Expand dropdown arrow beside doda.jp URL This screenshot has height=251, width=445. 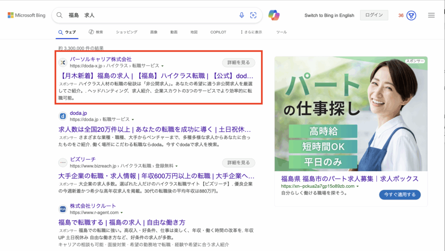133,120
